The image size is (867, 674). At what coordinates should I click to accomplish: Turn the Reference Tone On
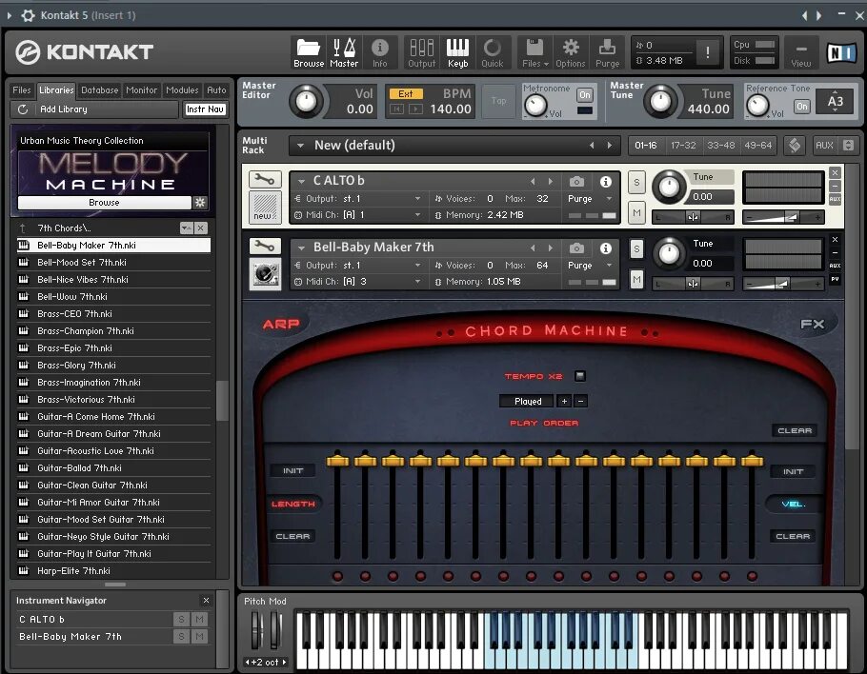pos(802,106)
